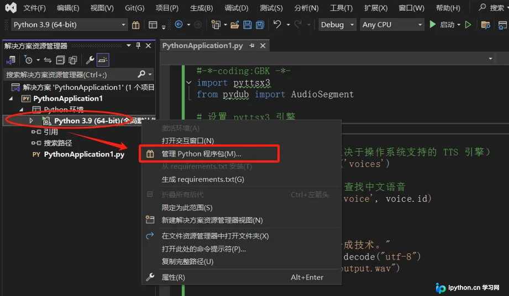Open the 调试(D) menu
This screenshot has height=296, width=509.
coord(237,8)
